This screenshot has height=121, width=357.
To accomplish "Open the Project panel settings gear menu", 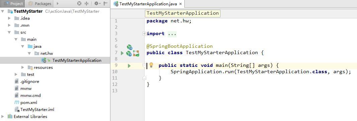I will tap(97, 4).
